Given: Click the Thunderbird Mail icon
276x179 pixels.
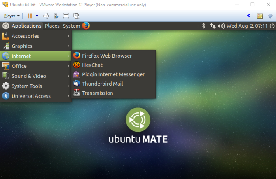Looking at the screenshot, I should tap(77, 84).
